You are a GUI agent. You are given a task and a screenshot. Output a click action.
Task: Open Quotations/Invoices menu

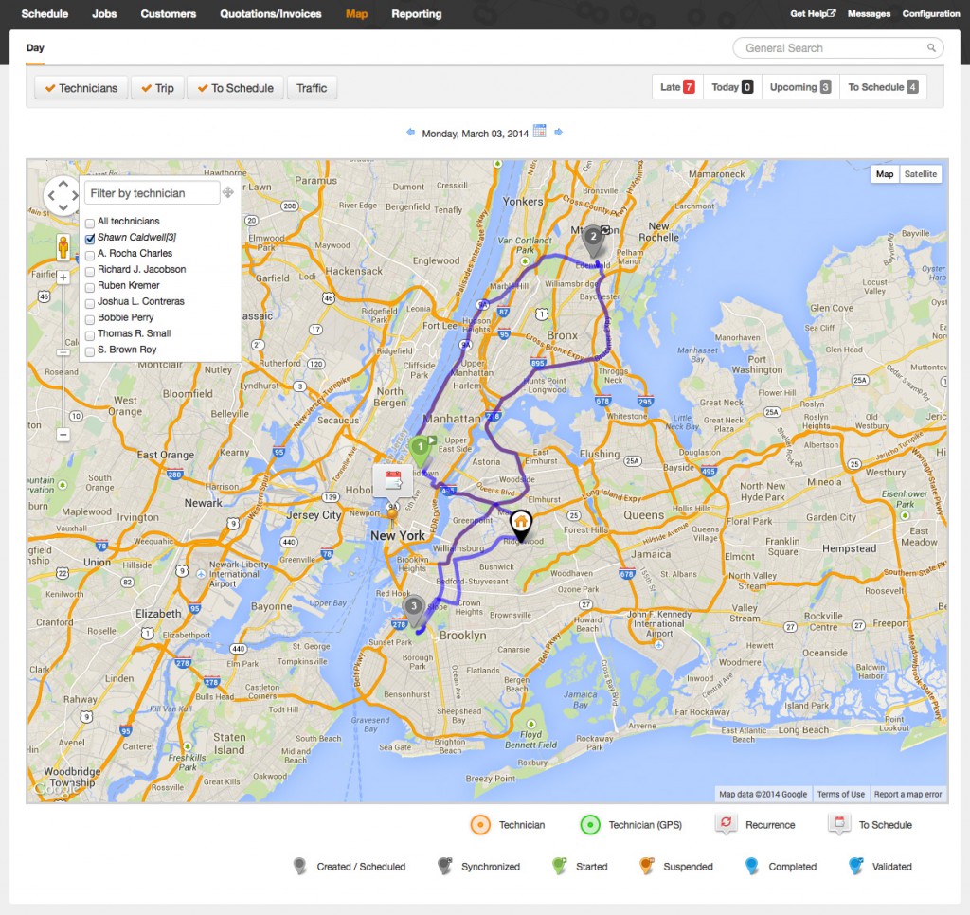click(x=270, y=13)
